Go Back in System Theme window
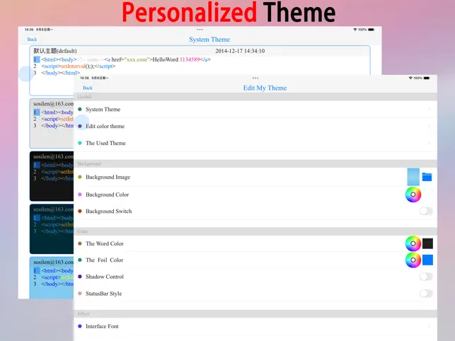Image resolution: width=455 pixels, height=341 pixels. tap(32, 40)
